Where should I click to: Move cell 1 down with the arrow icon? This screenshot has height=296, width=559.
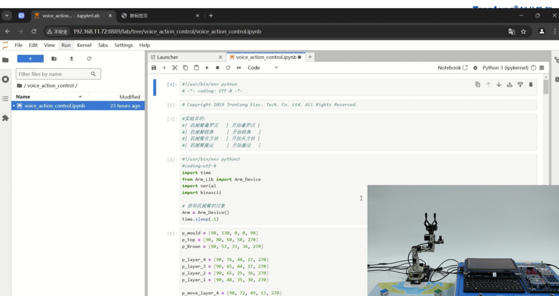498,85
